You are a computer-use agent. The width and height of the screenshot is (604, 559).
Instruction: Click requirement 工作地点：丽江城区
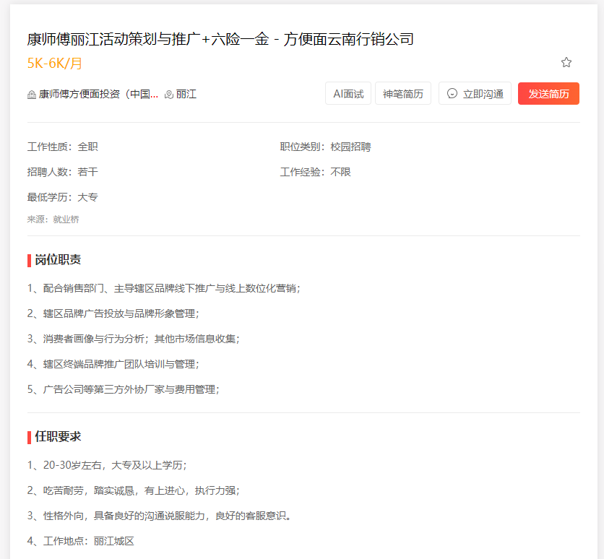tap(80, 541)
